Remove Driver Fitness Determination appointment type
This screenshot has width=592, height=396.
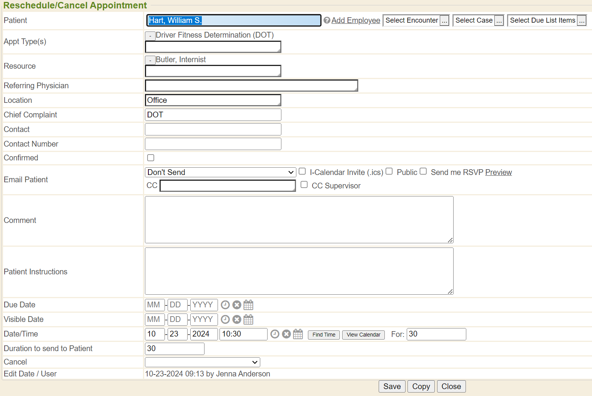click(x=150, y=36)
